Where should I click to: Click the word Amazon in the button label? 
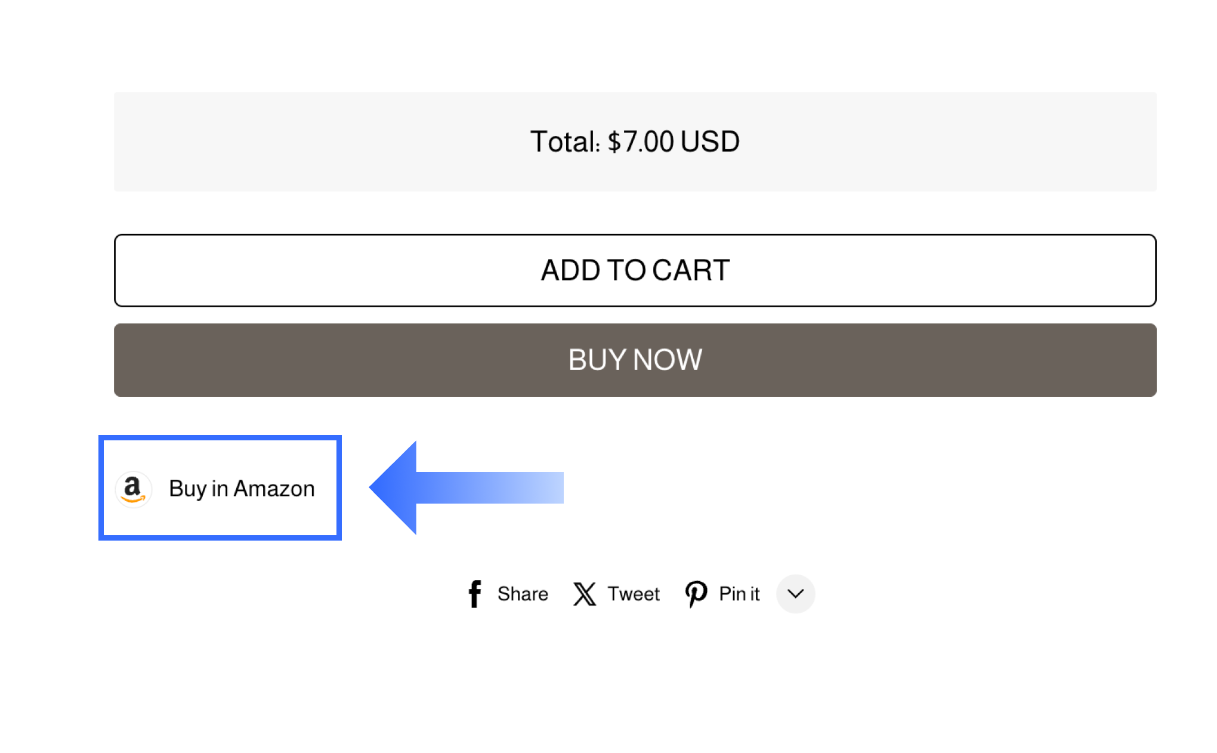(274, 489)
